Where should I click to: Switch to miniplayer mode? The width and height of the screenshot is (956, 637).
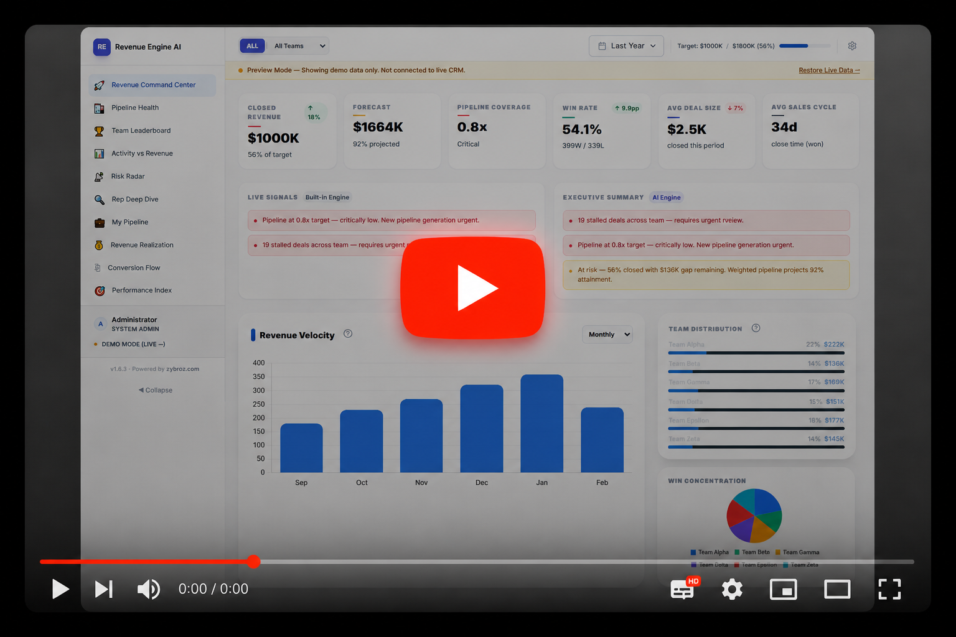click(784, 589)
